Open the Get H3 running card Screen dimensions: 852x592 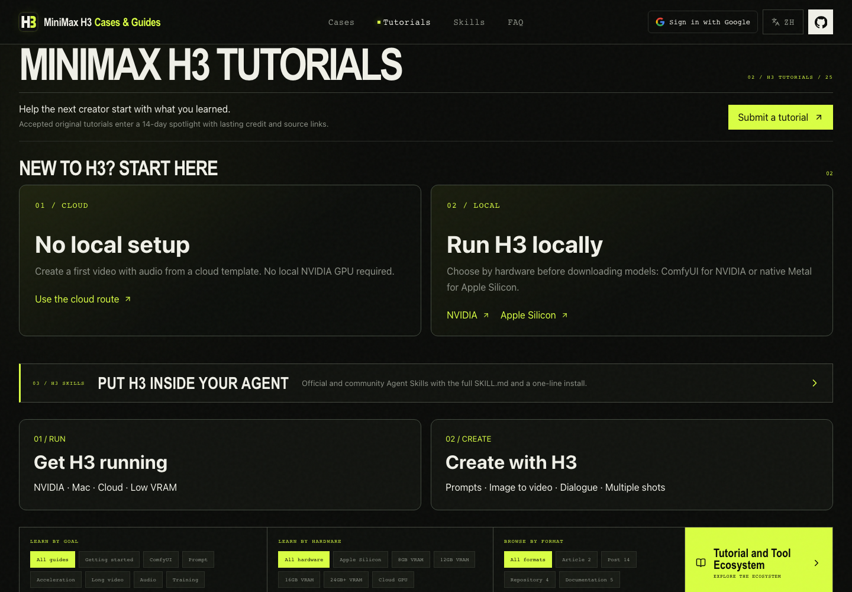(220, 465)
